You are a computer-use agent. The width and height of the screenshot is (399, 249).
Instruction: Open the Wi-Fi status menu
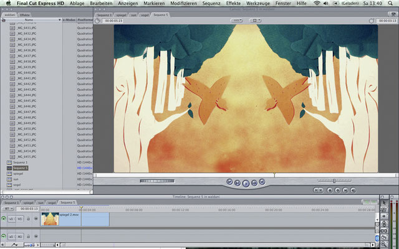317,3
